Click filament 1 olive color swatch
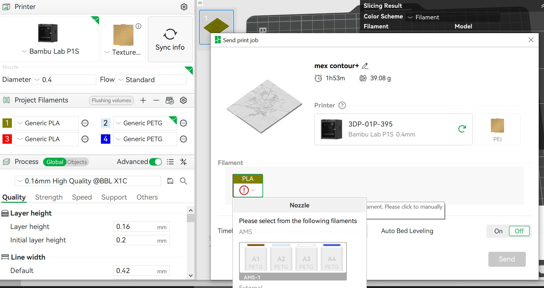The image size is (544, 288). (x=7, y=123)
